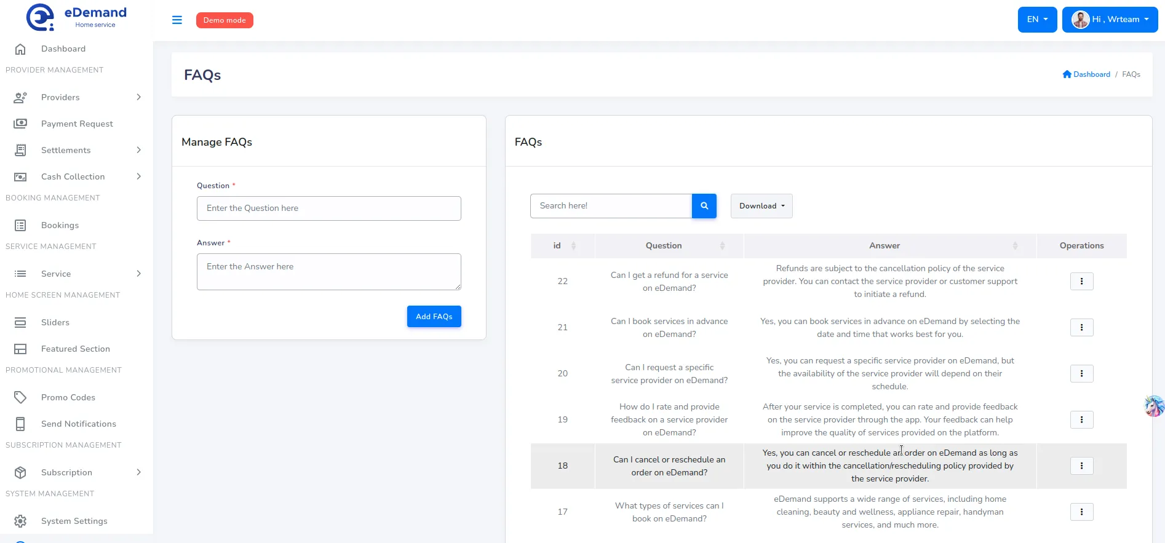
Task: Sort the table by Answer column
Action: [1015, 246]
